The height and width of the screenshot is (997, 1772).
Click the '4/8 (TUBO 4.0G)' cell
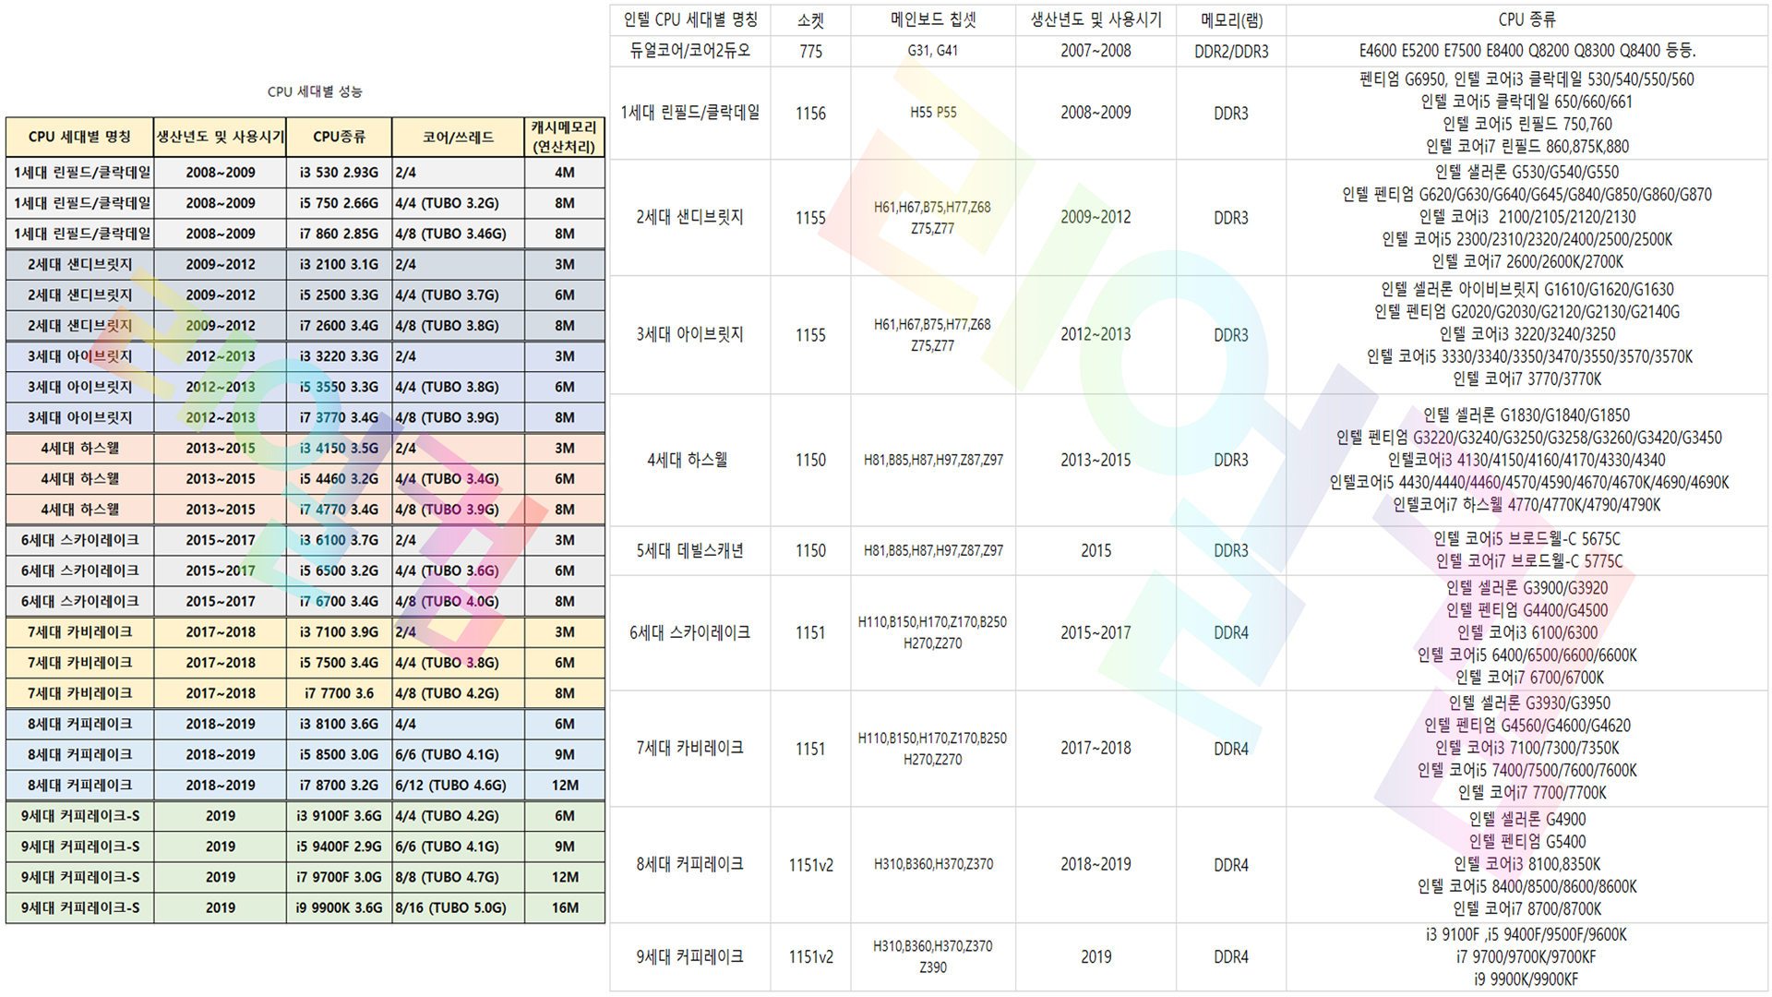tap(458, 601)
